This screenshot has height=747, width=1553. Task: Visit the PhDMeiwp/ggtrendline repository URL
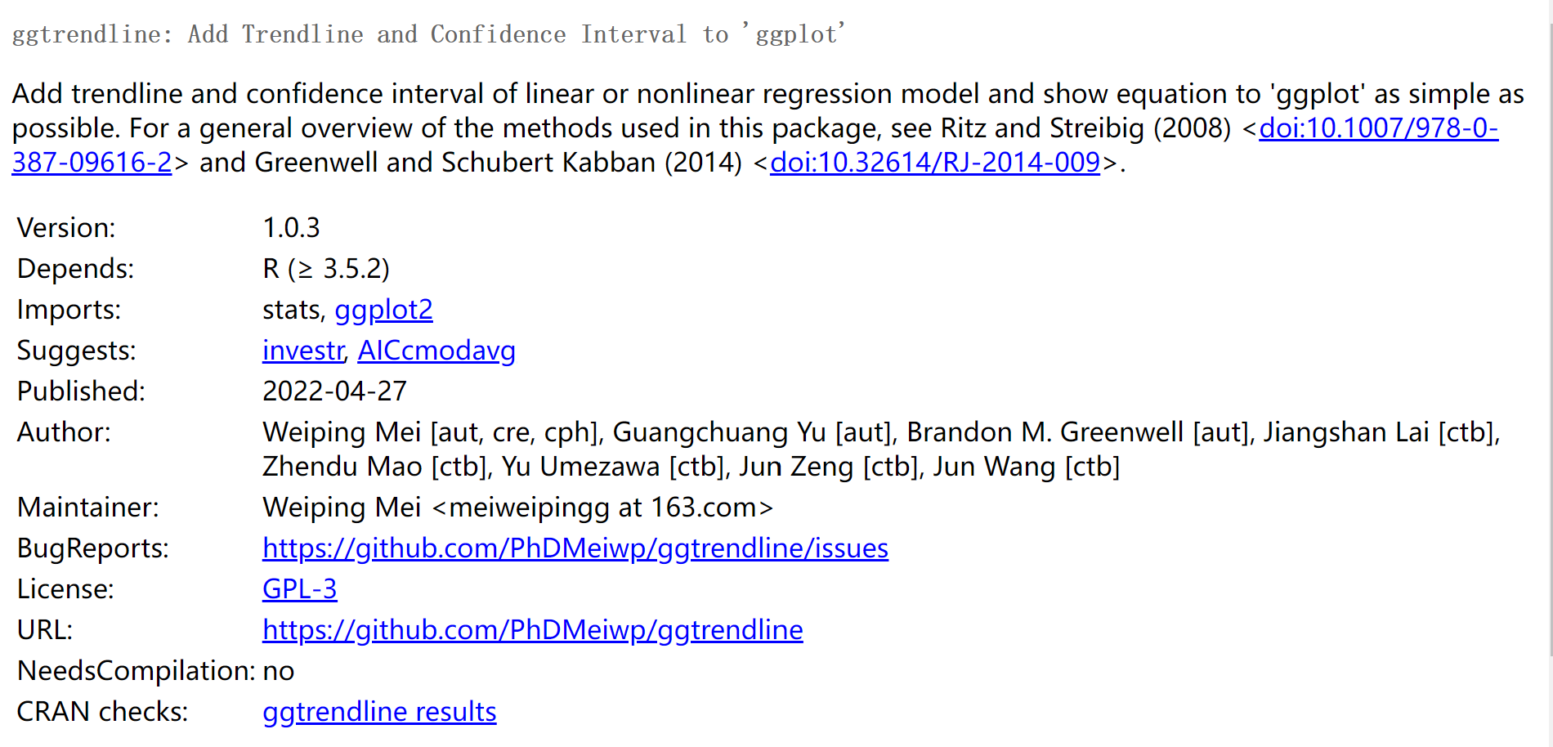click(533, 630)
